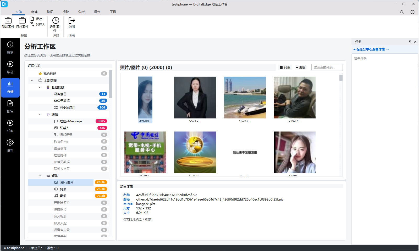Open the 工具 ribbon tab
The image size is (419, 251).
[113, 12]
